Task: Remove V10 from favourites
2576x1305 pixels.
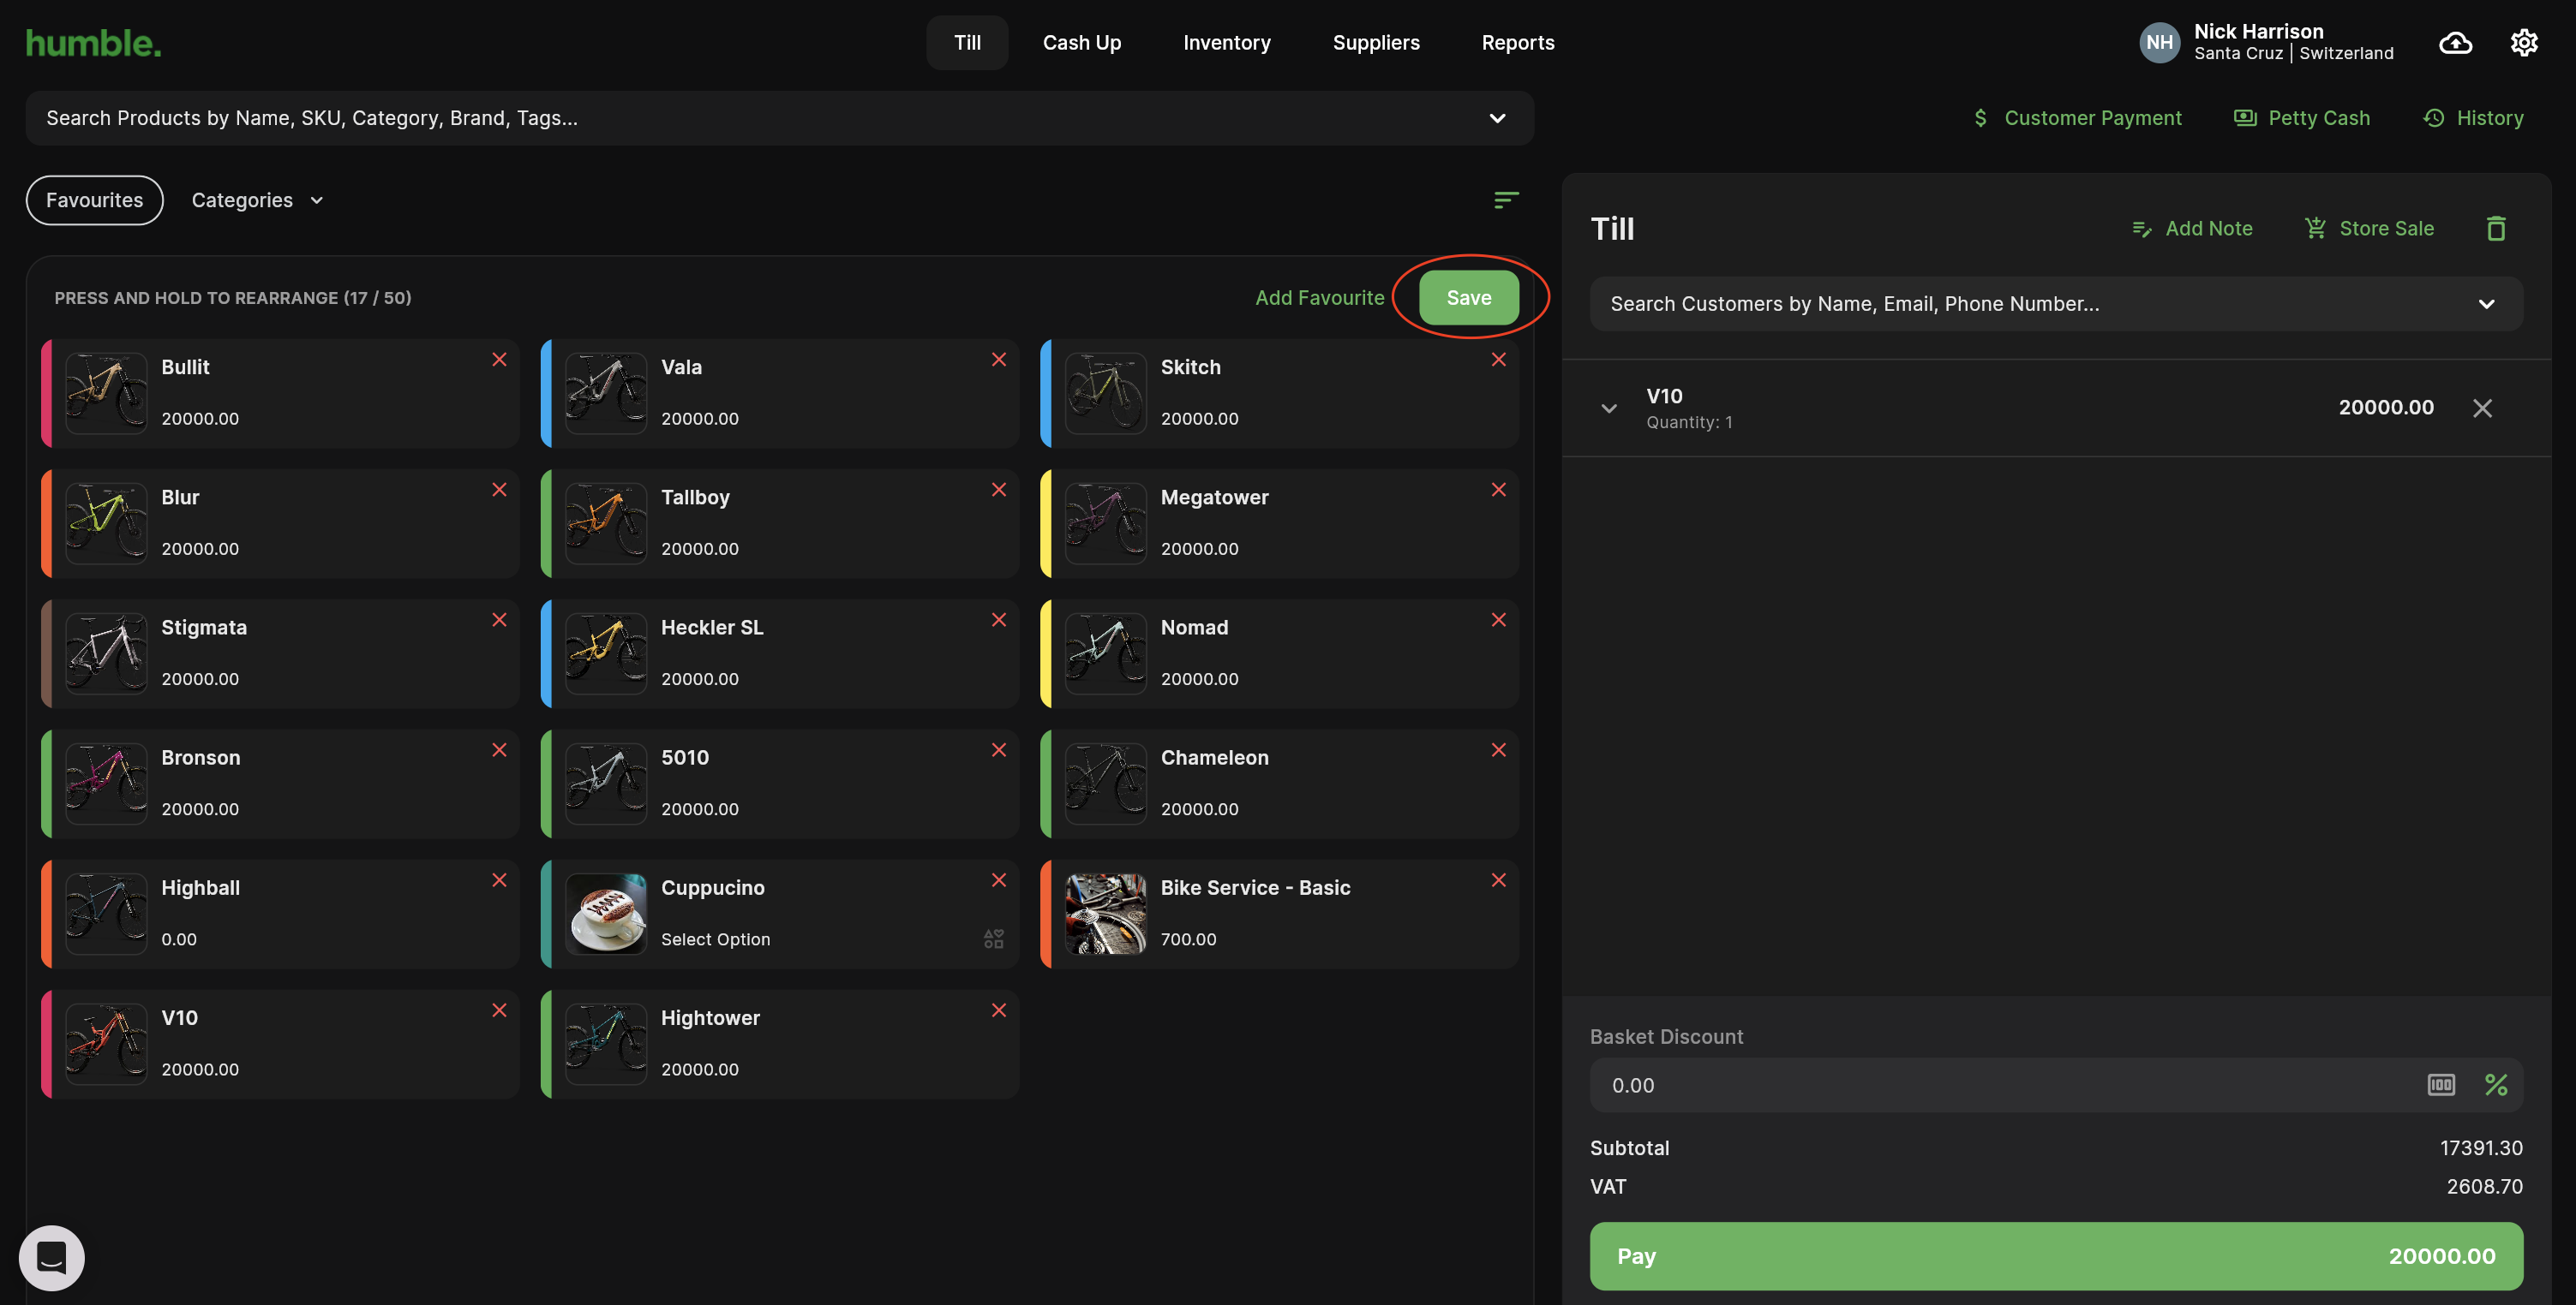Action: click(x=499, y=1010)
